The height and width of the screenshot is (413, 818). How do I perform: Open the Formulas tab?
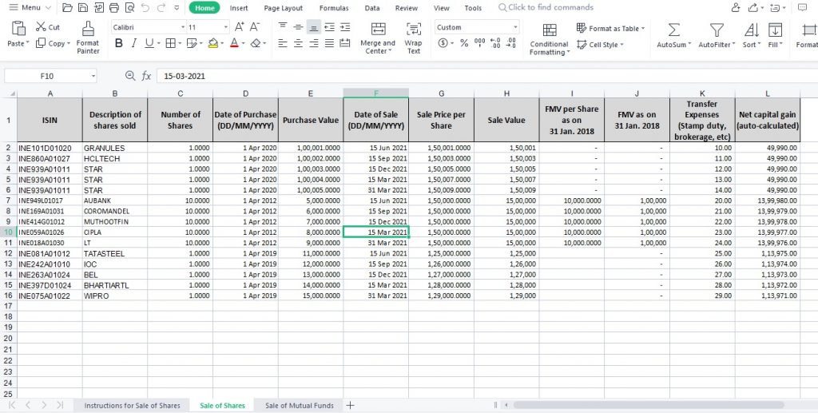click(334, 8)
